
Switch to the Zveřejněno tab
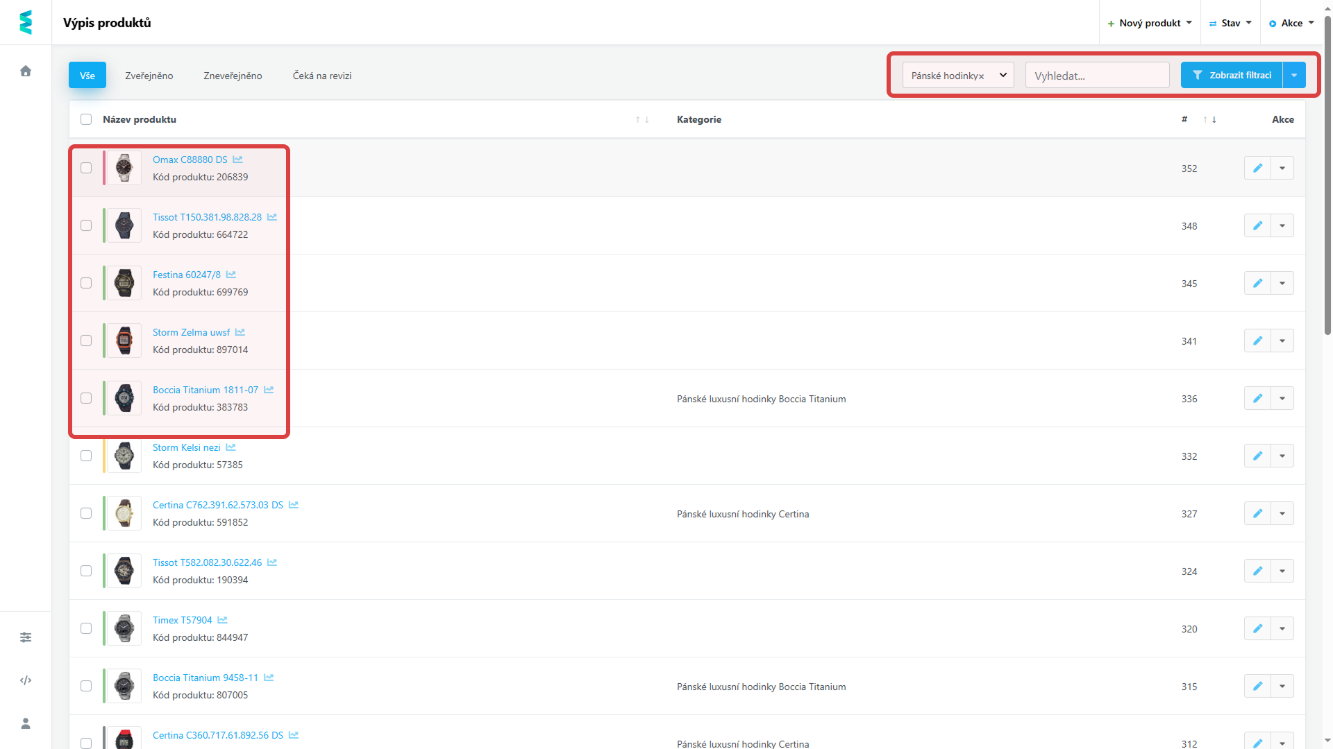coord(149,76)
